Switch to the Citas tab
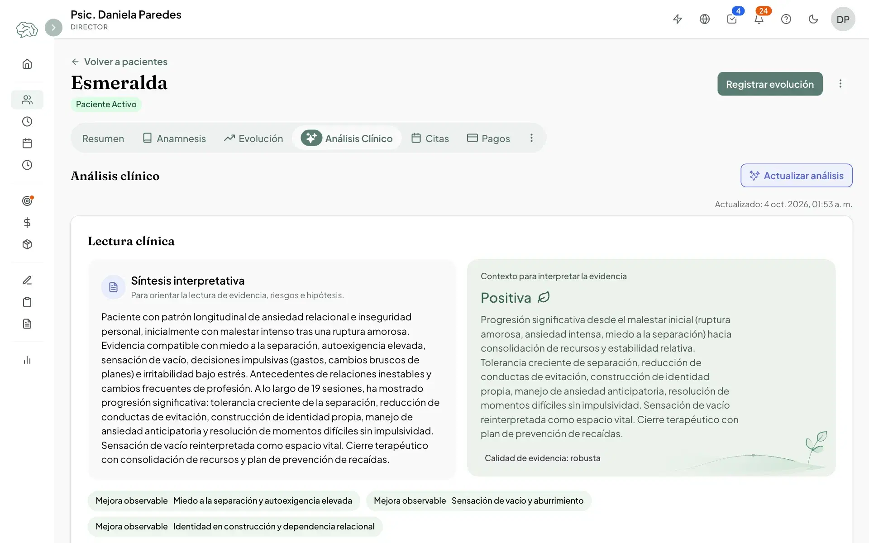Image resolution: width=869 pixels, height=543 pixels. pyautogui.click(x=430, y=138)
